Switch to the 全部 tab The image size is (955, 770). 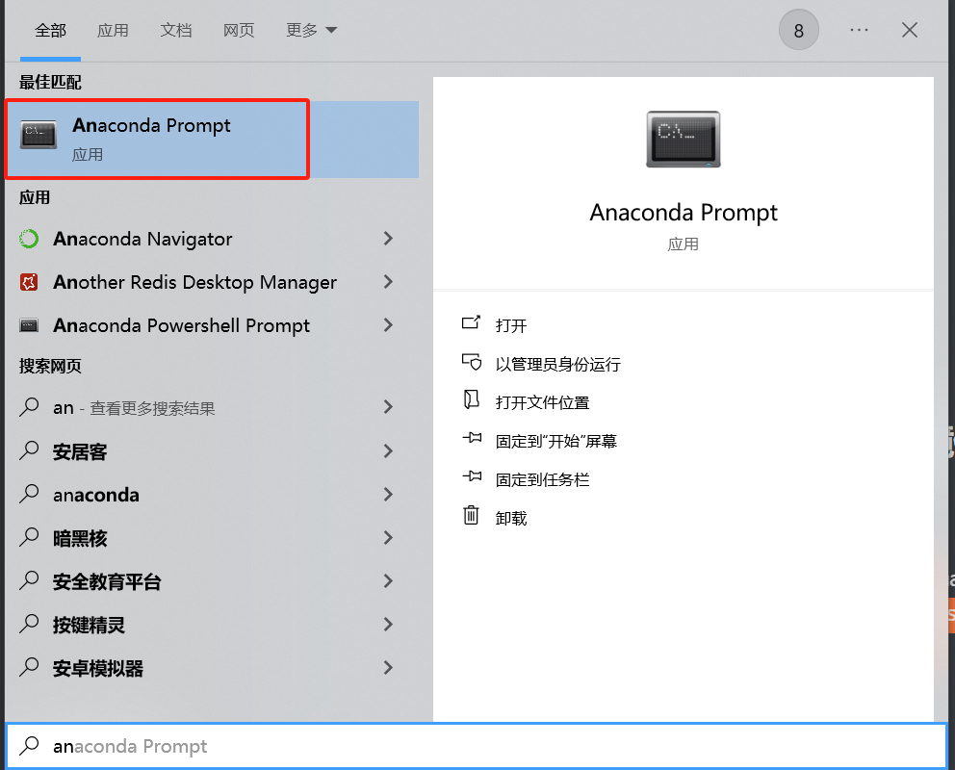pos(51,30)
